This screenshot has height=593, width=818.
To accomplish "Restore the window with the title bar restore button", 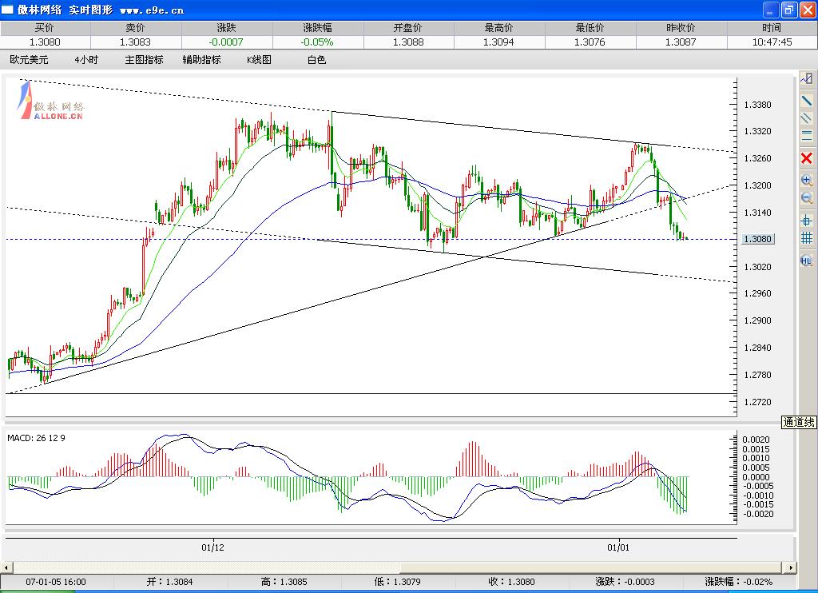I will tap(788, 10).
